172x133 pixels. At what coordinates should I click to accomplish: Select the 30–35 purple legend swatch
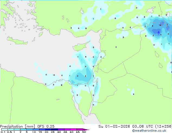pyautogui.click(x=61, y=129)
